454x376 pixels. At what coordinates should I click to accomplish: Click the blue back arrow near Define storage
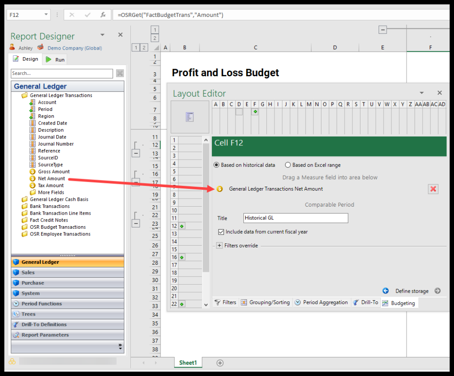(x=385, y=291)
